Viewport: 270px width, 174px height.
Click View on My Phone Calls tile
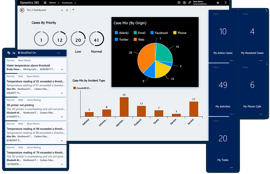coord(245,67)
